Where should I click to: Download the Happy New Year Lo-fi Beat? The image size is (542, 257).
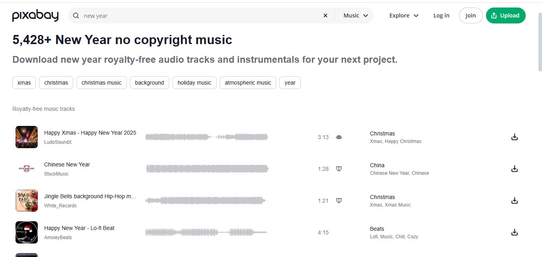pyautogui.click(x=514, y=232)
